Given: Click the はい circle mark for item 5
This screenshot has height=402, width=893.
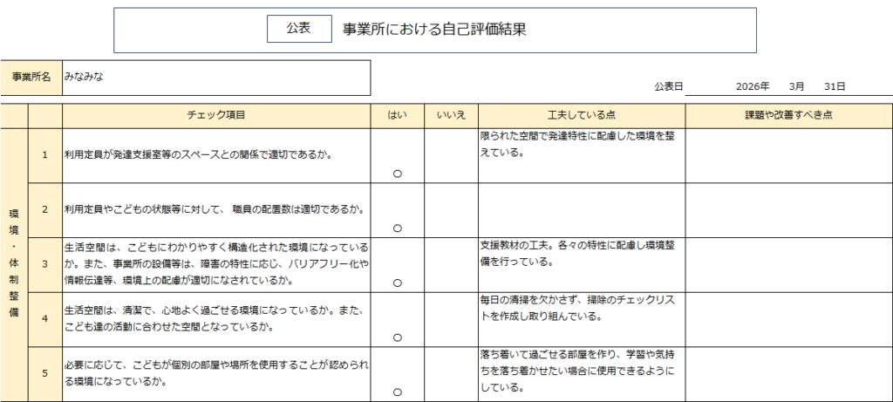Looking at the screenshot, I should pos(398,392).
